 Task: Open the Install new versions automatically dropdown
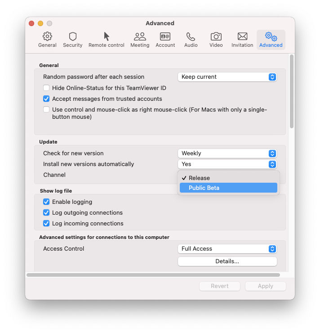tap(227, 164)
